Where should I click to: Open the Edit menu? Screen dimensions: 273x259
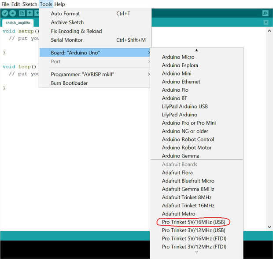(x=16, y=4)
